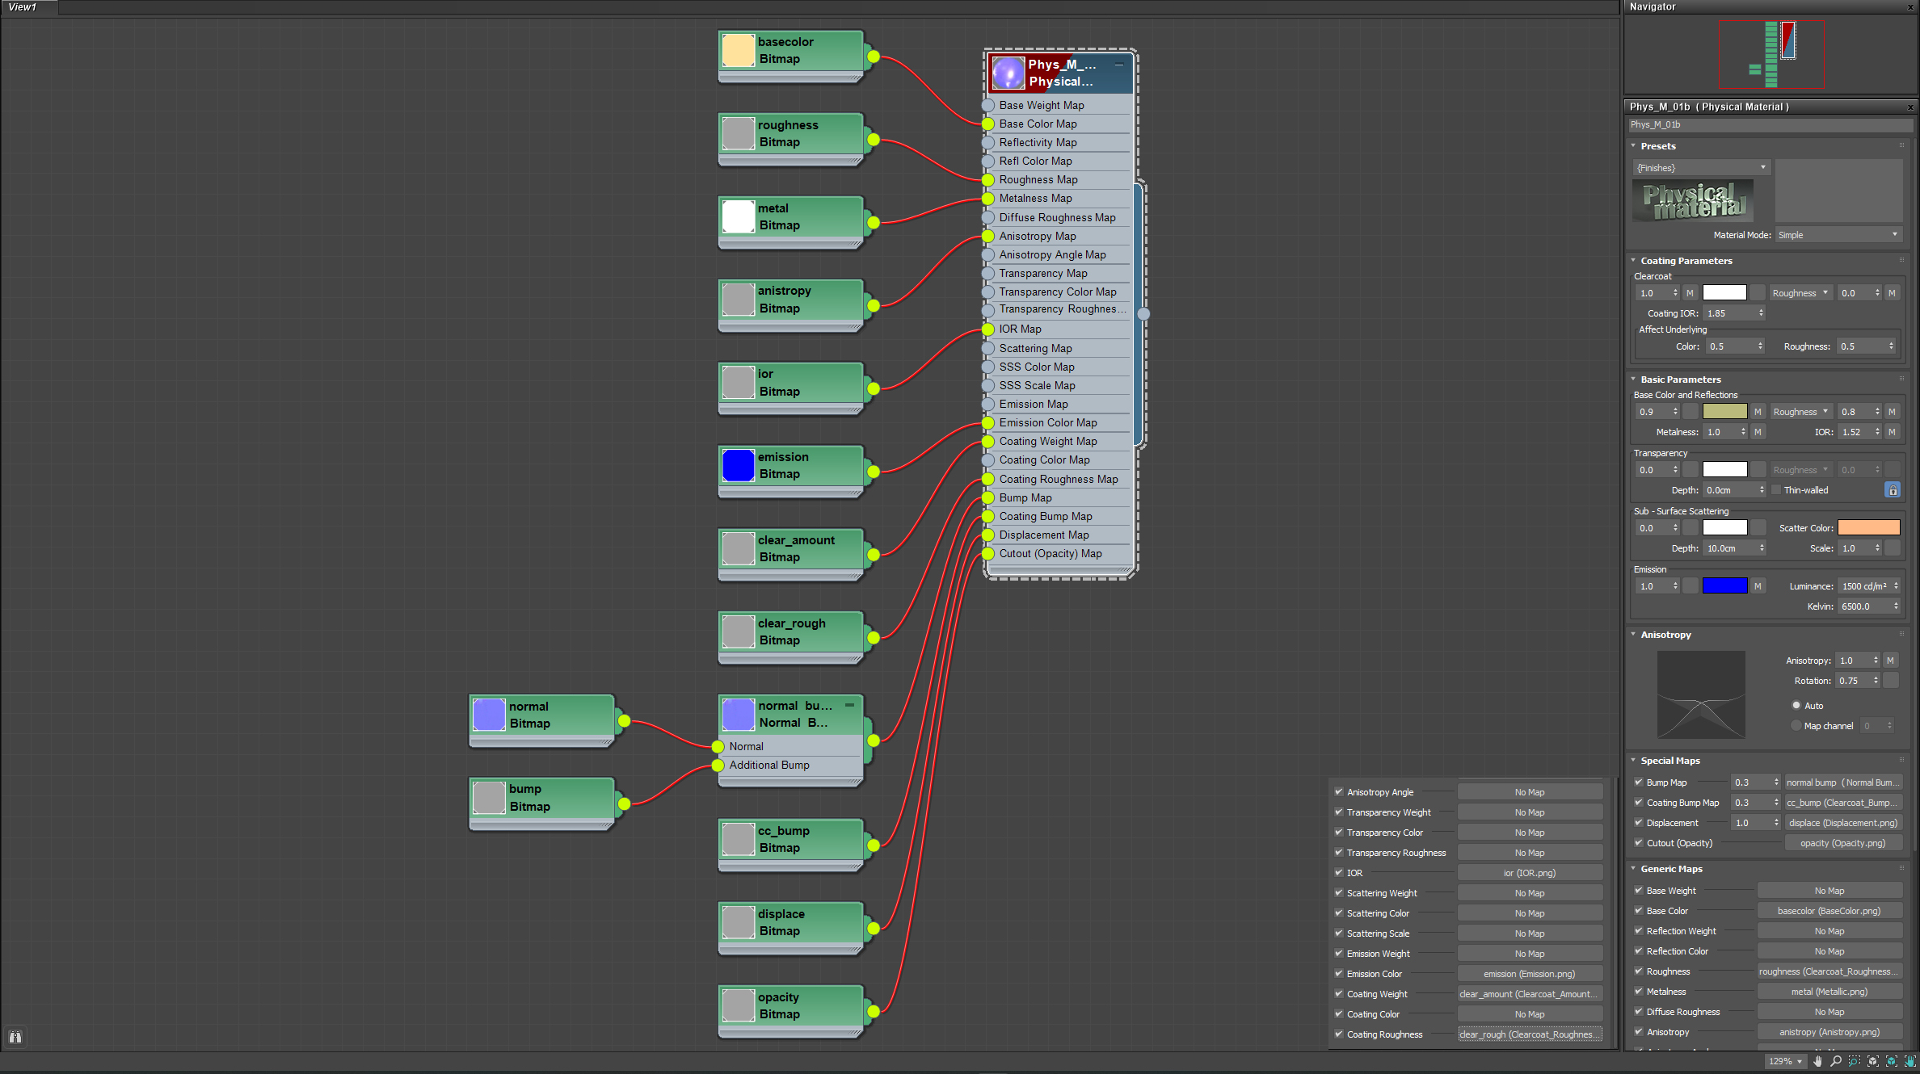Image resolution: width=1920 pixels, height=1074 pixels.
Task: Collapse the Coating Parameters rollout
Action: tap(1686, 261)
